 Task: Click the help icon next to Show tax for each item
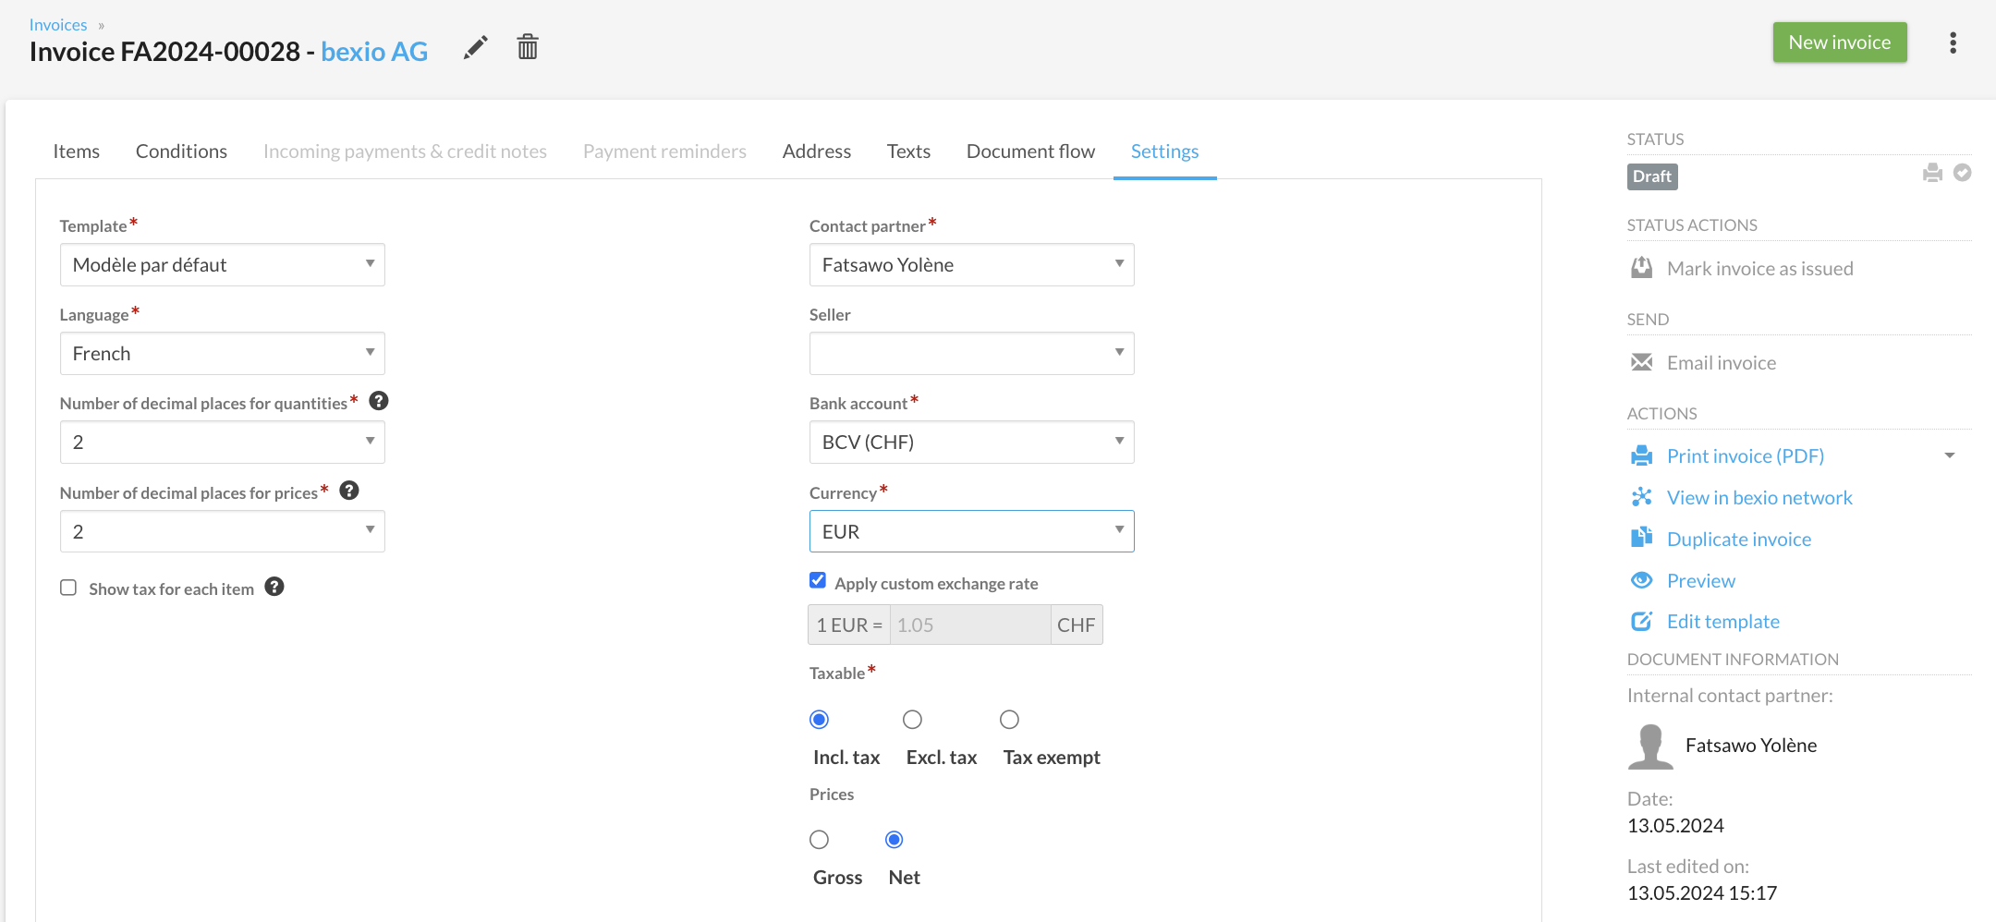pyautogui.click(x=274, y=587)
